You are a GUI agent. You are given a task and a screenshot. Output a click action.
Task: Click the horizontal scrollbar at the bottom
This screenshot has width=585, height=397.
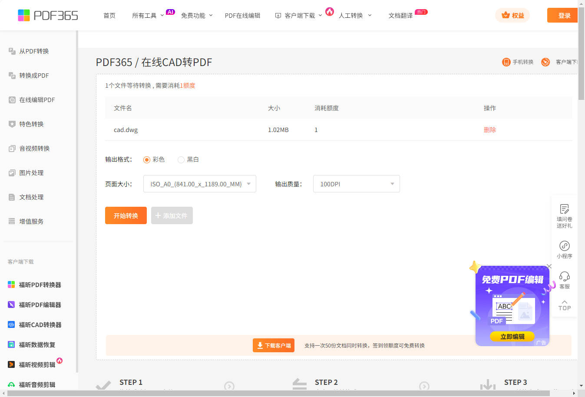point(278,393)
